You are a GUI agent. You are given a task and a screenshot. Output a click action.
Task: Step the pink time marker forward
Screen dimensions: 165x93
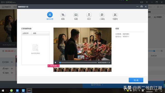point(59,66)
